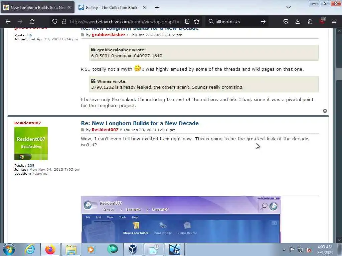Launch Internet Explorer from the taskbar
Image resolution: width=342 pixels, height=256 pixels.
click(30, 249)
